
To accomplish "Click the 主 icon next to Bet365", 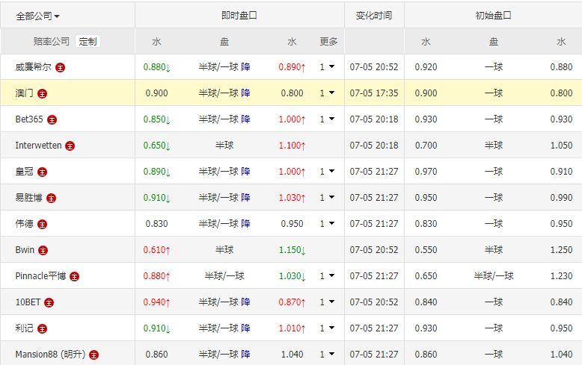I will point(52,119).
